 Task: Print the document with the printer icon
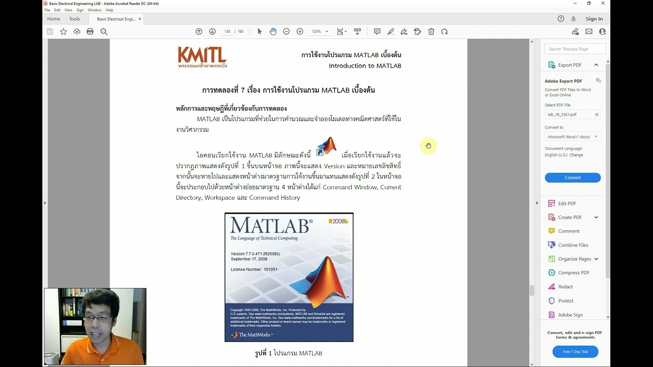click(90, 32)
